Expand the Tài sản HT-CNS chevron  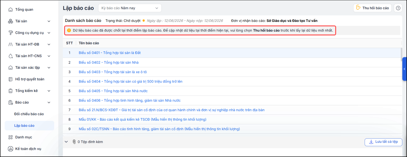point(49,56)
